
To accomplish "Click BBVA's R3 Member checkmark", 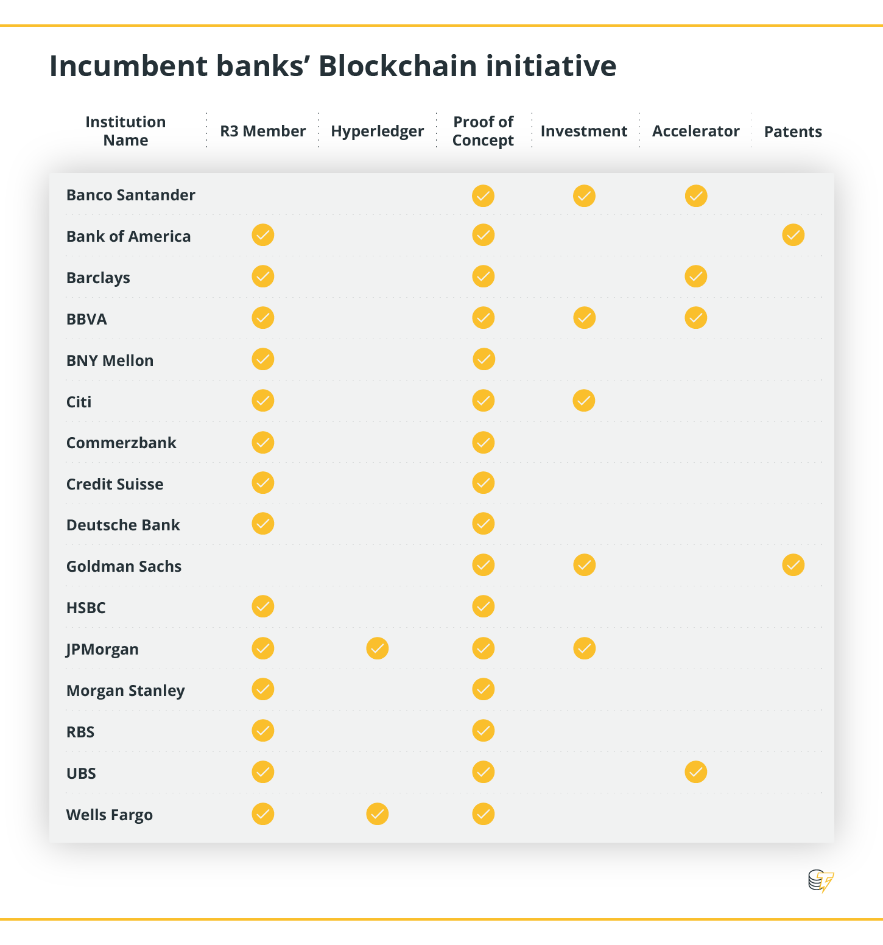I will 263,318.
